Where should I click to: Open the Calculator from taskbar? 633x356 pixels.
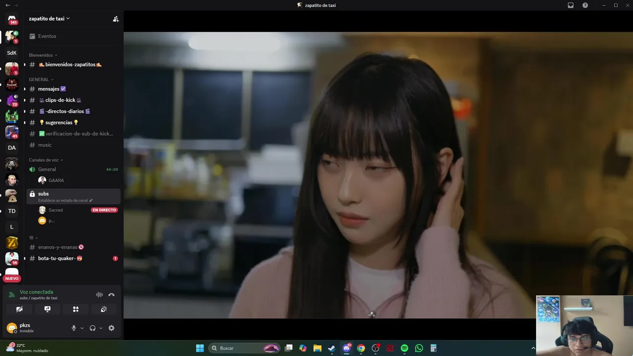coord(433,348)
